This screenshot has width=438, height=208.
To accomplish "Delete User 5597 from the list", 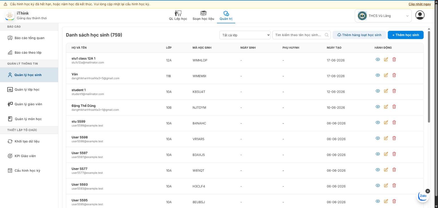I will [x=394, y=154].
